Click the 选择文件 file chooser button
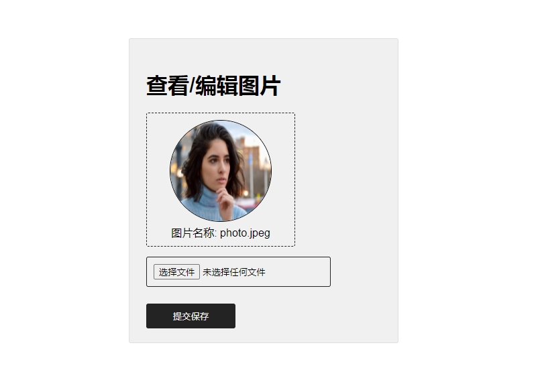This screenshot has height=382, width=540. (x=176, y=272)
